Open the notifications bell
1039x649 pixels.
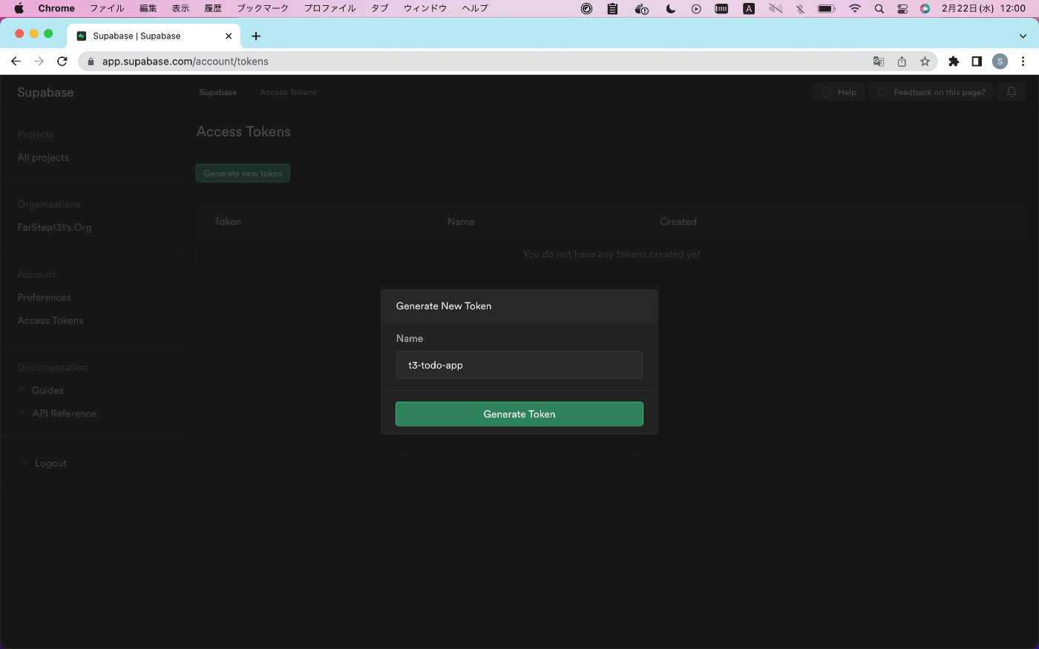[x=1012, y=91]
